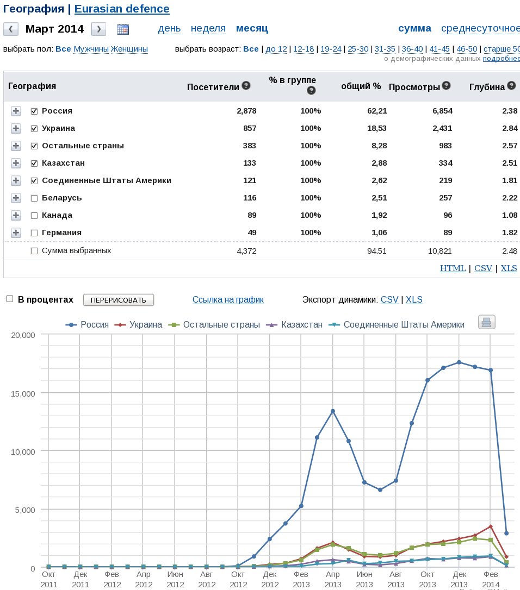Viewport: 520px width, 590px height.
Task: Open Ссылка на график link
Action: pos(228,299)
